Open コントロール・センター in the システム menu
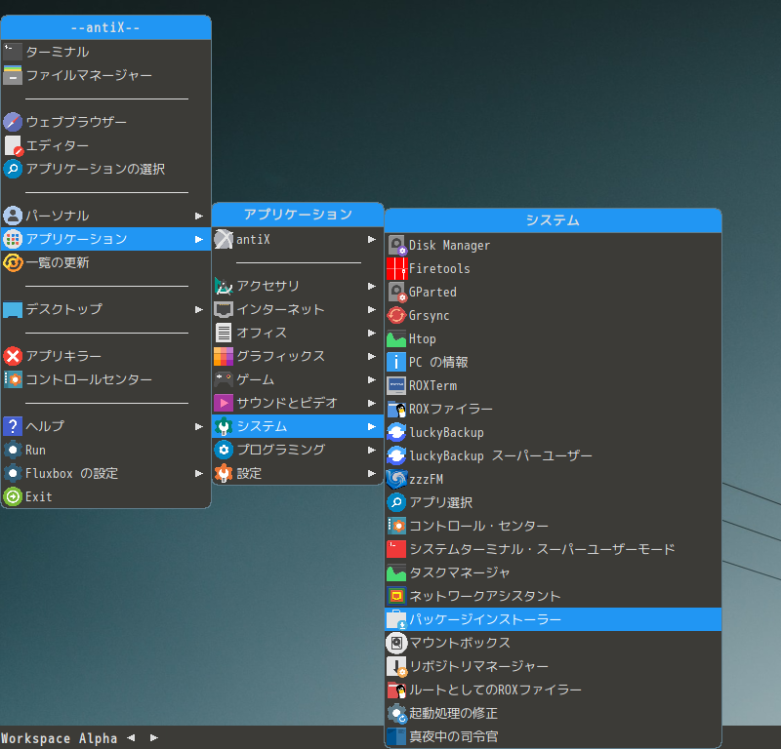781x749 pixels. coord(553,526)
